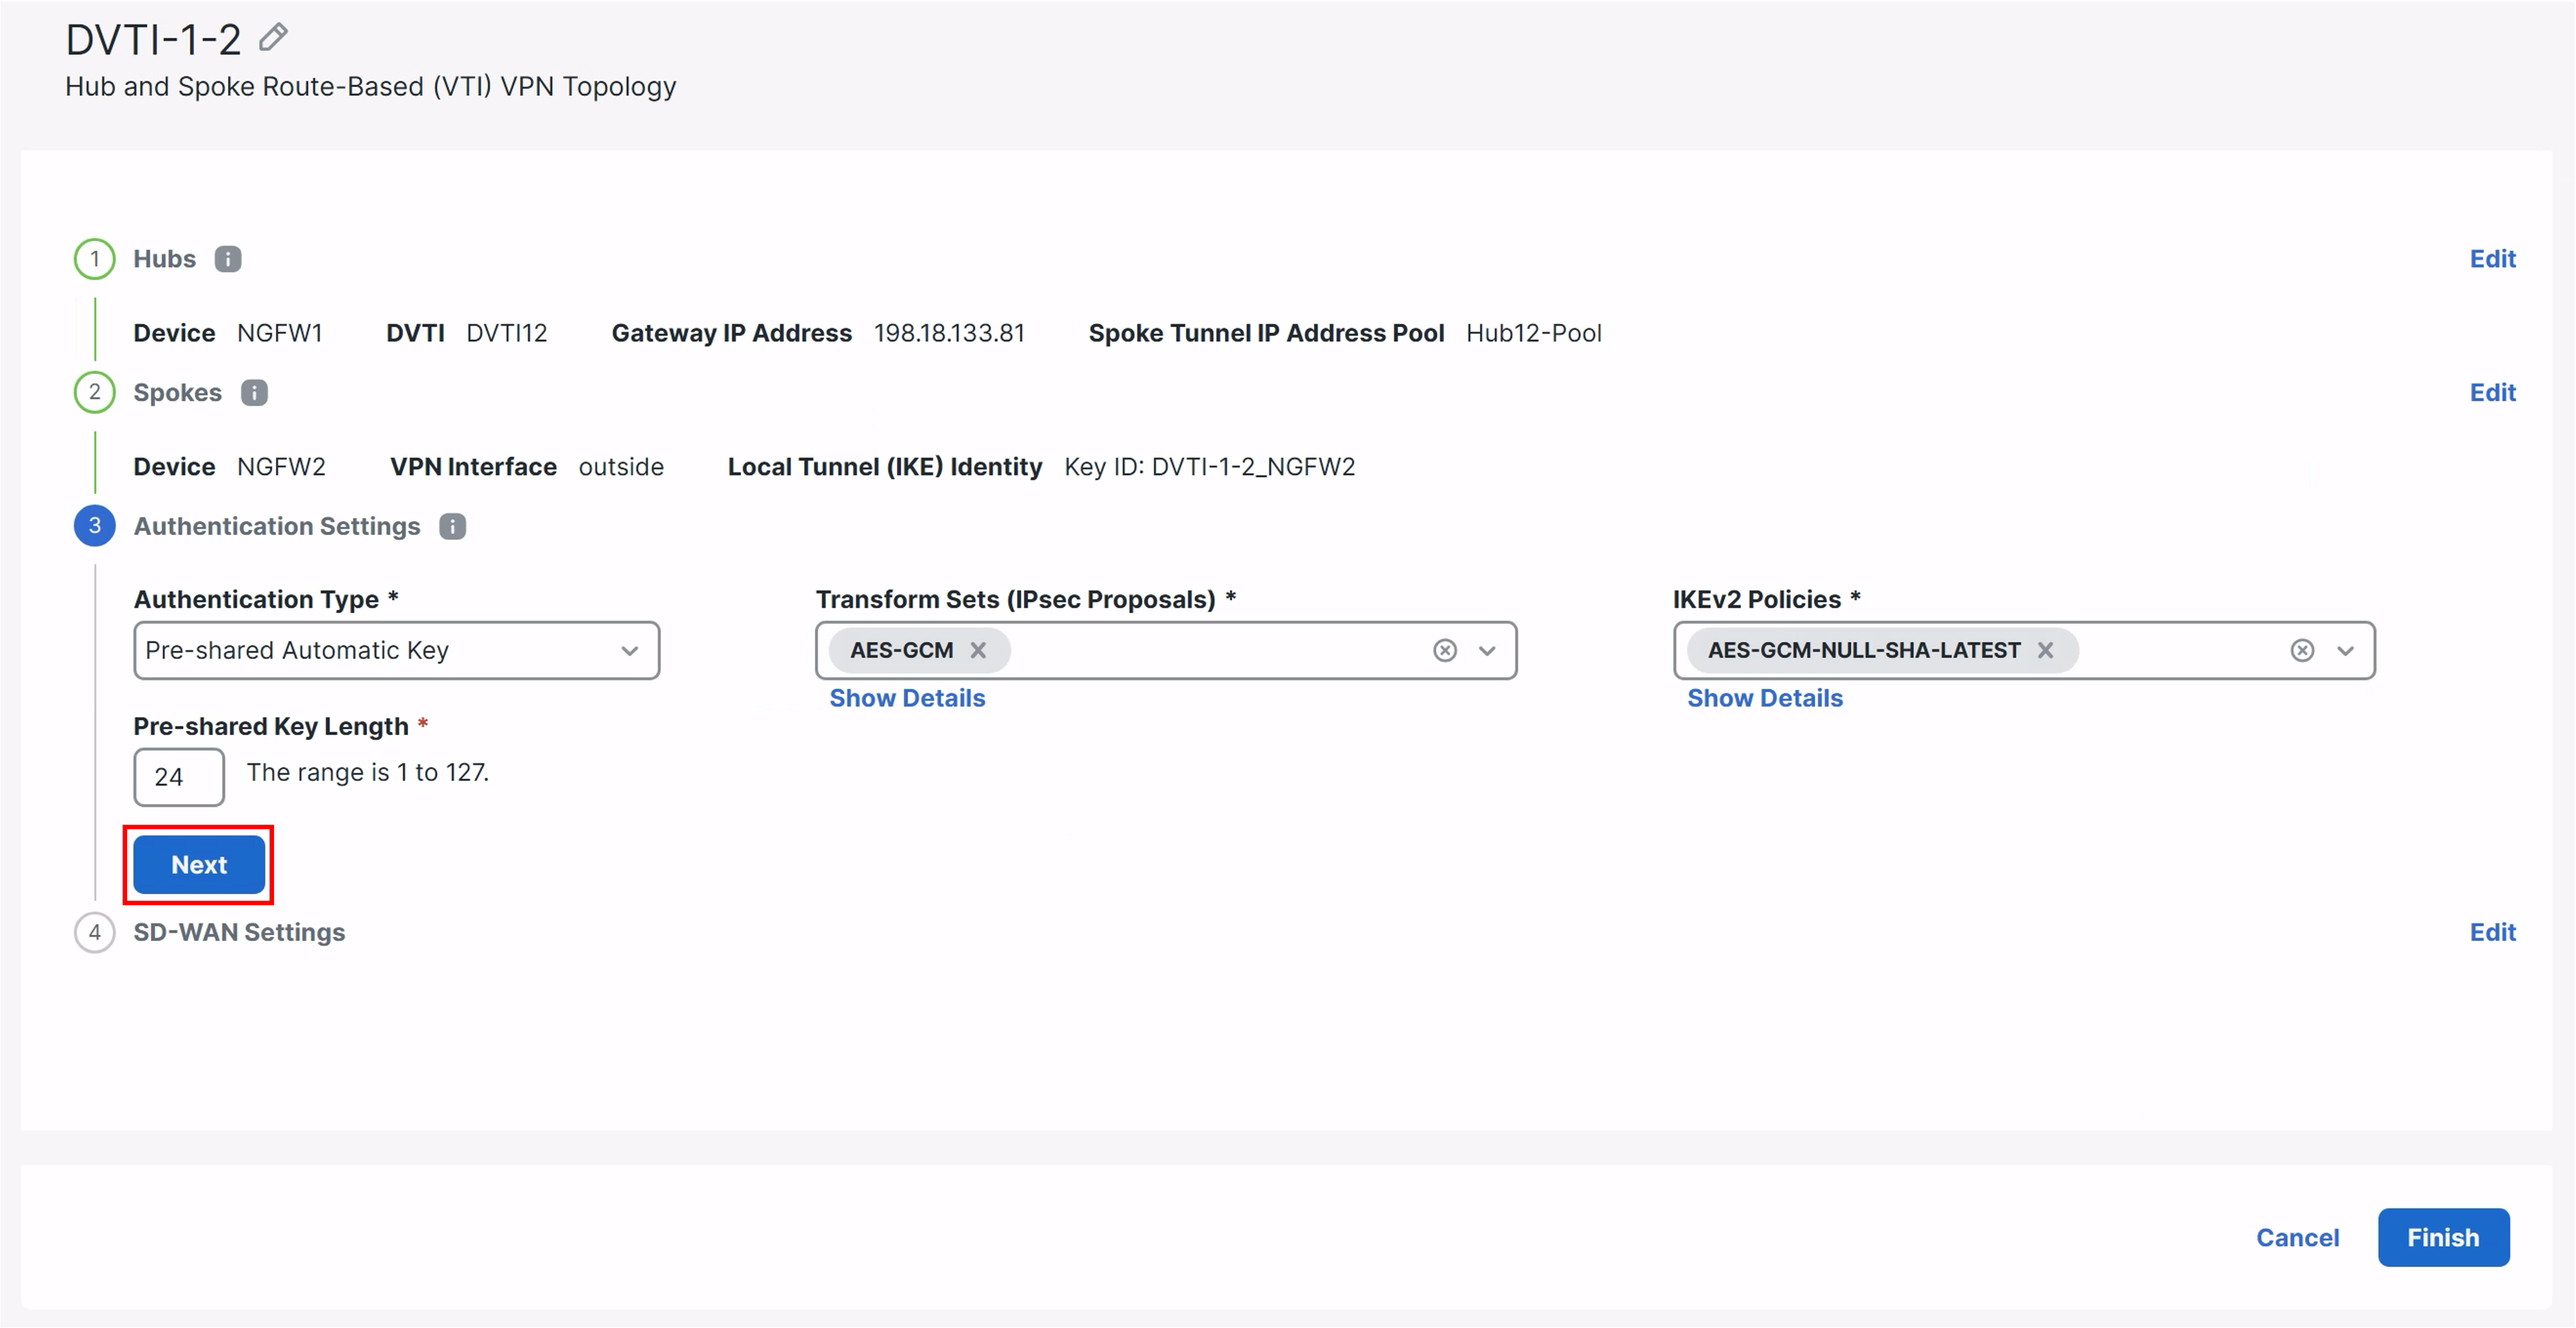
Task: Expand the IKEv2 Policies dropdown arrow
Action: tap(2345, 651)
